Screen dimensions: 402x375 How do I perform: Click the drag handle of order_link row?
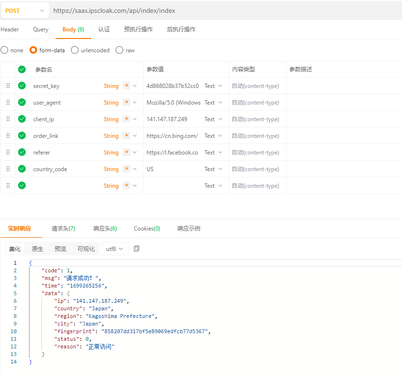(8, 135)
